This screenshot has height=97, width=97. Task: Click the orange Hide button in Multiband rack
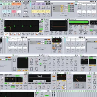[72, 4]
